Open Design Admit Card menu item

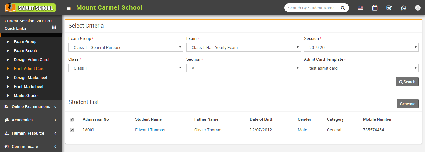pyautogui.click(x=31, y=60)
